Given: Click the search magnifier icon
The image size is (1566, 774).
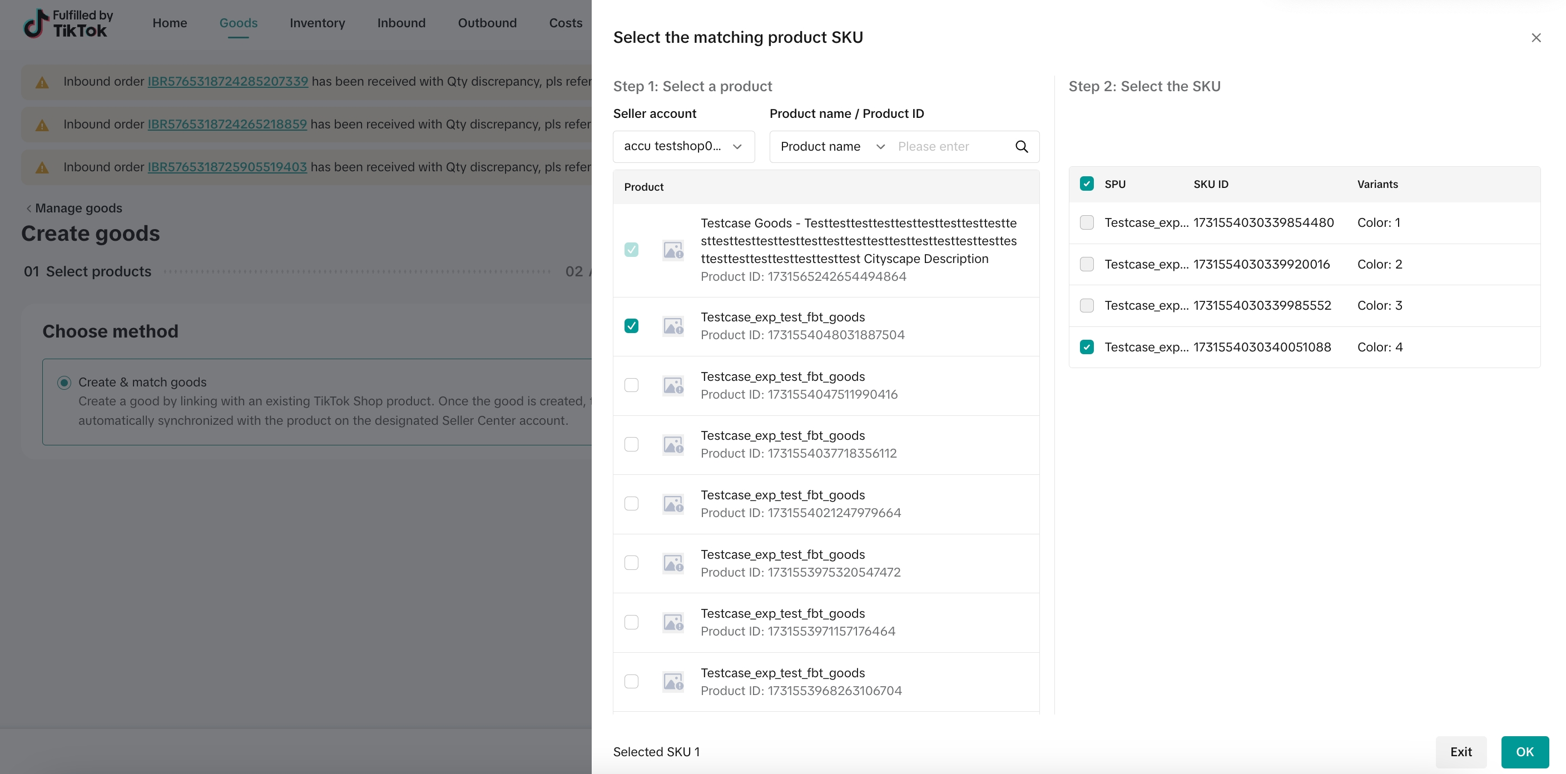Looking at the screenshot, I should (x=1022, y=147).
